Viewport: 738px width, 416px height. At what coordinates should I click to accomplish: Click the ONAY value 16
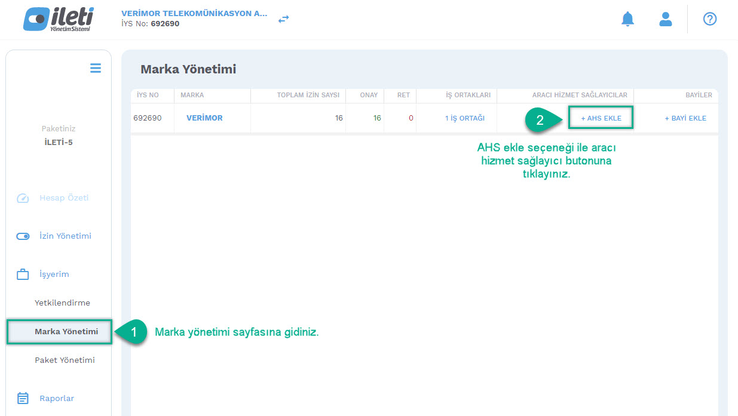377,118
